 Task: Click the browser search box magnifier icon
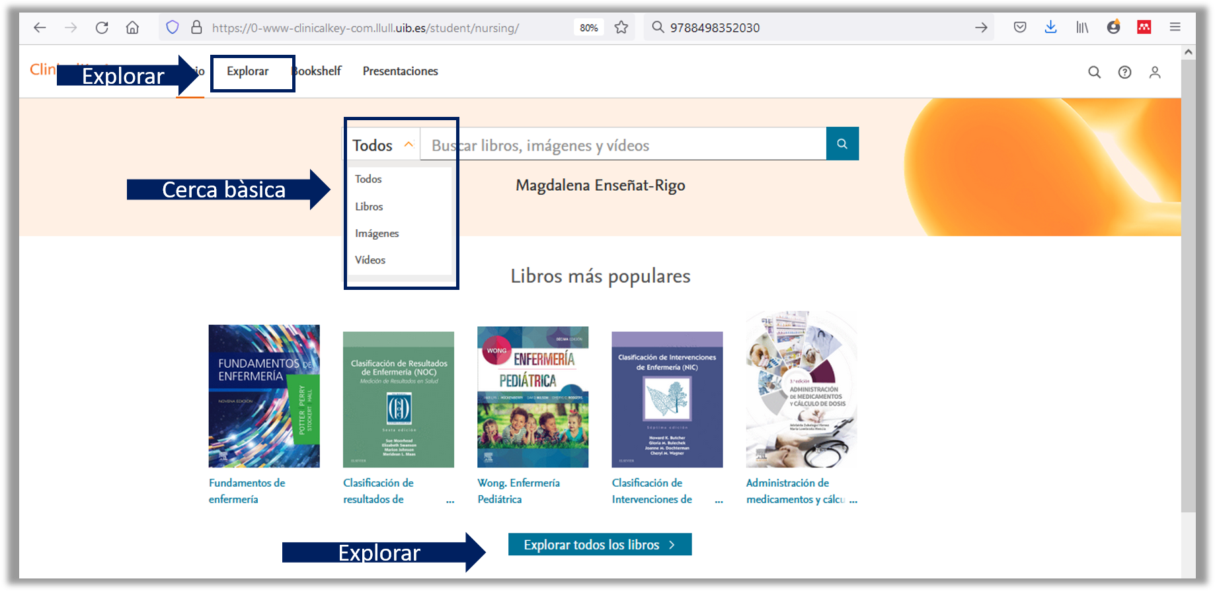658,27
